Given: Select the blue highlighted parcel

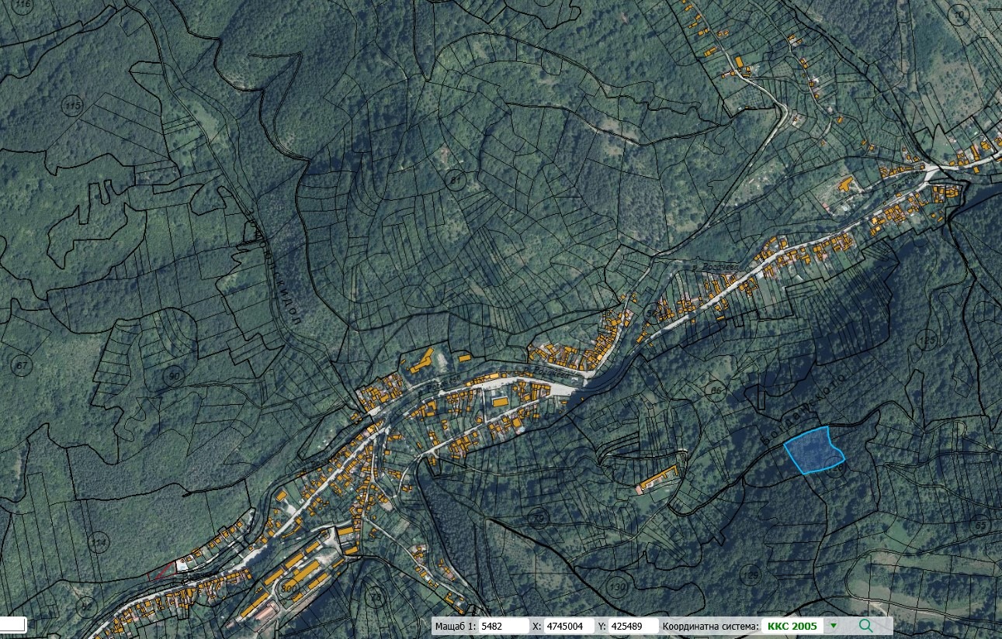Looking at the screenshot, I should click(x=813, y=451).
